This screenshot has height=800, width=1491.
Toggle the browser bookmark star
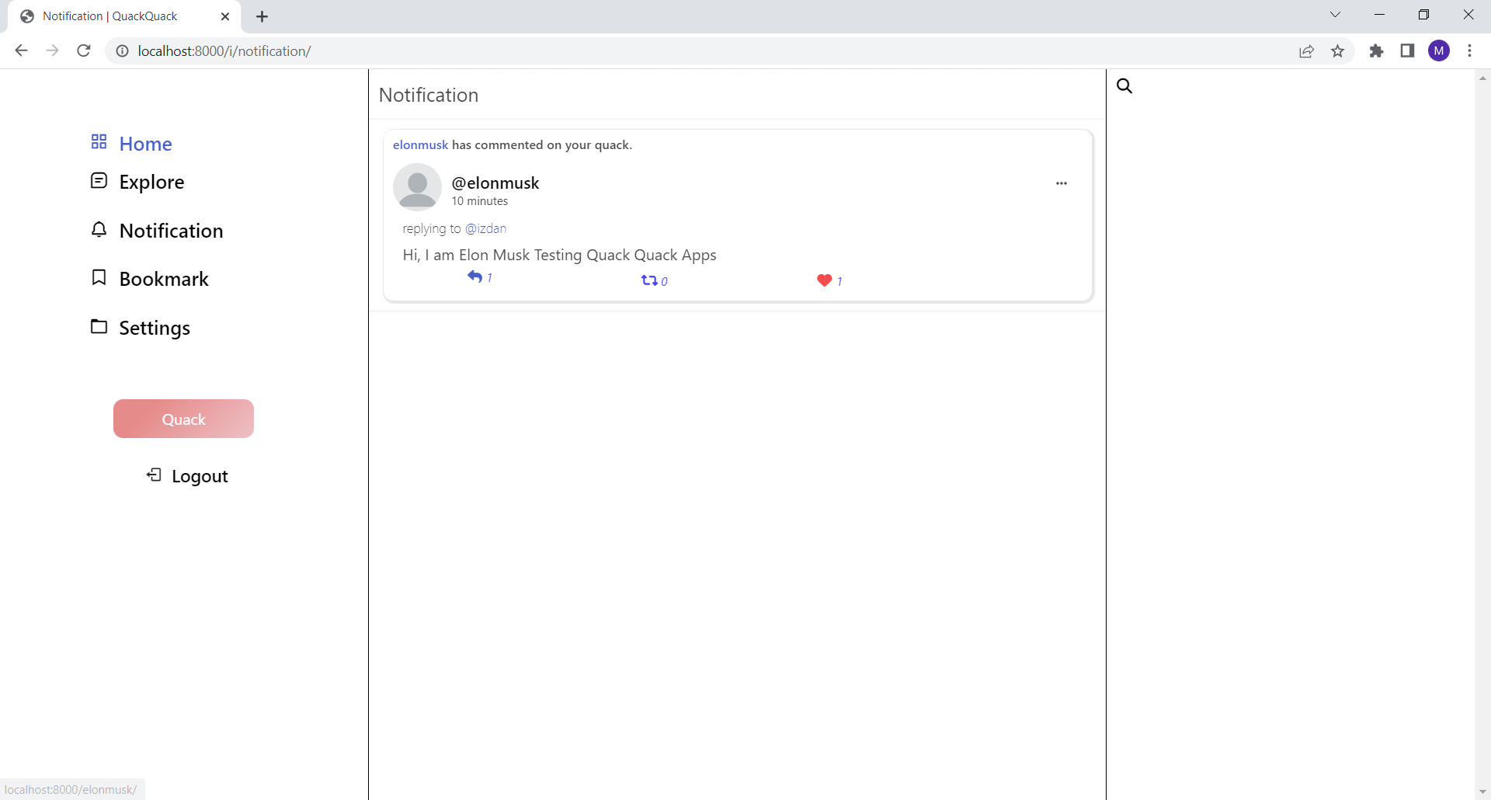point(1338,50)
